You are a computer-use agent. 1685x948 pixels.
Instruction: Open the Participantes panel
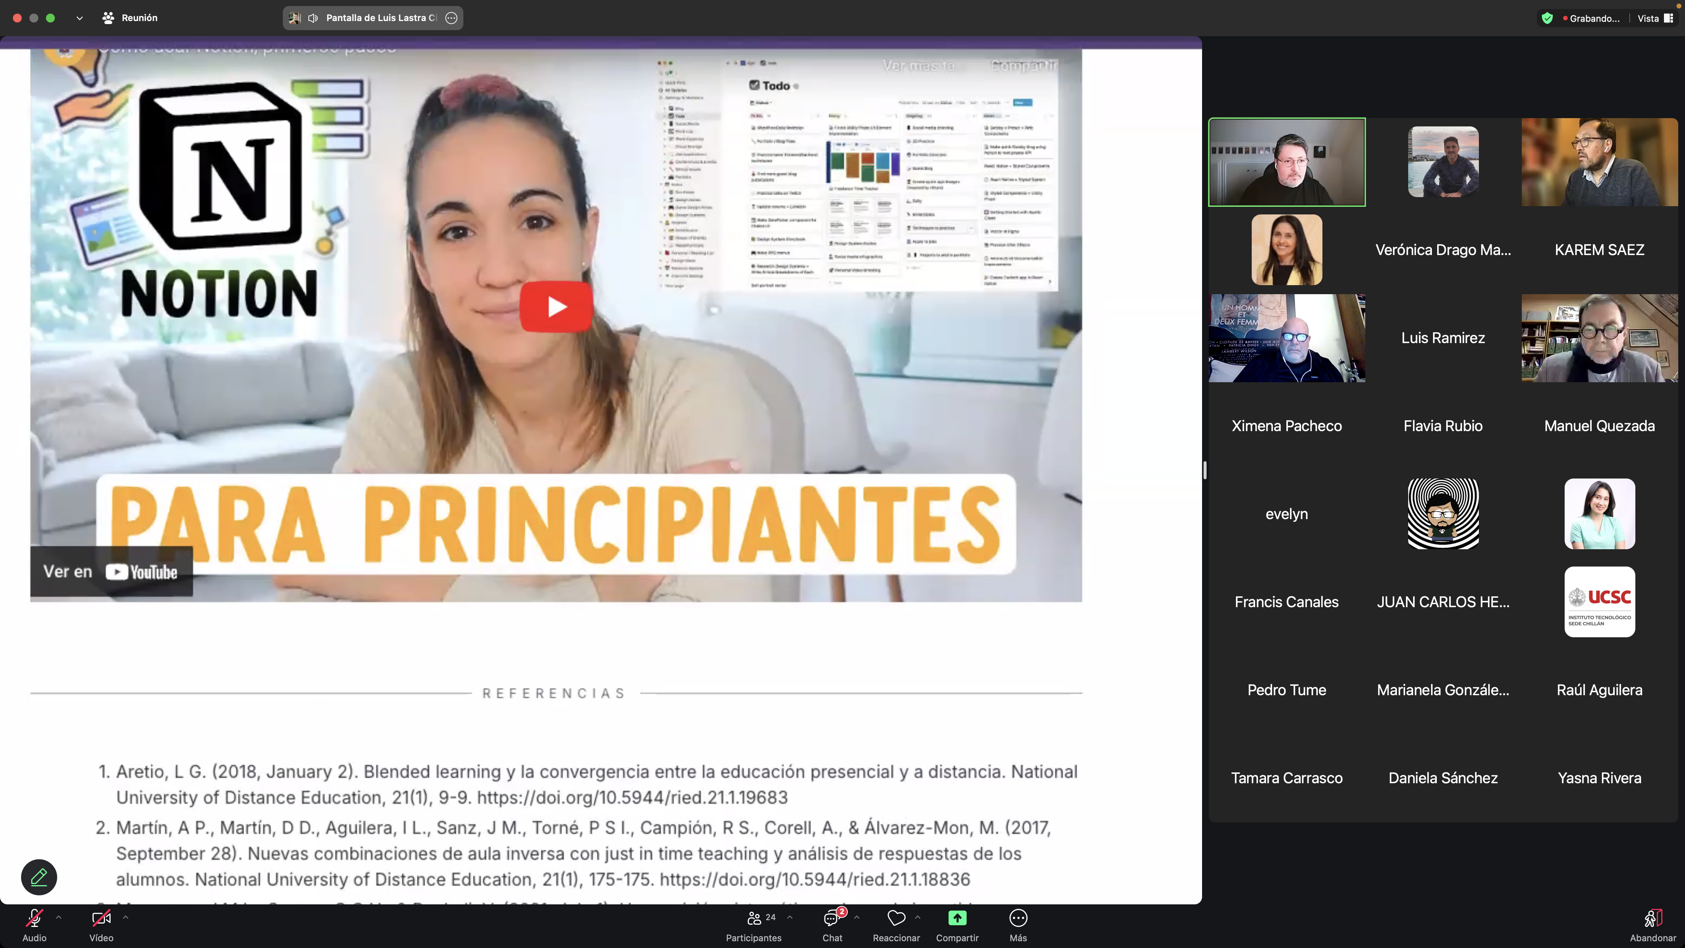point(753,925)
